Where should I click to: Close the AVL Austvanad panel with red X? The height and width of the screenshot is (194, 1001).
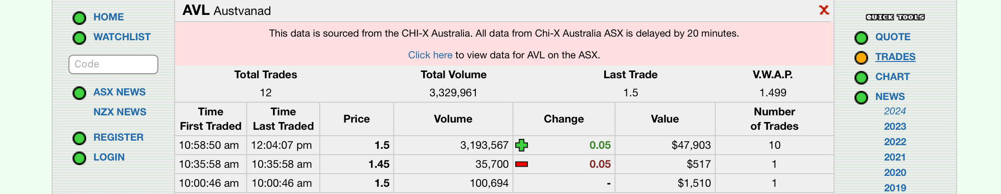tap(824, 10)
